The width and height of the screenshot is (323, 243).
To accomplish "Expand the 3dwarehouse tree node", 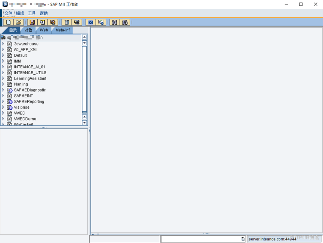I will click(x=3, y=44).
